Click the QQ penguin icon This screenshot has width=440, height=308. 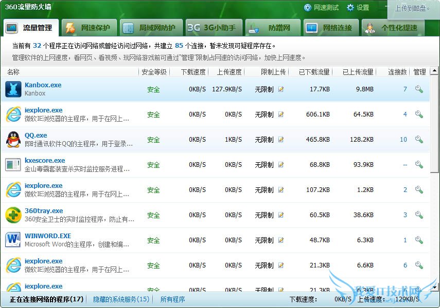point(13,140)
